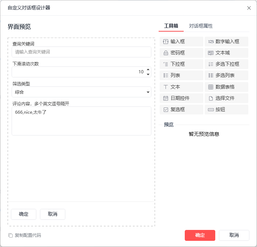Open the 筛选类型 dropdown showing 综合

[81, 92]
